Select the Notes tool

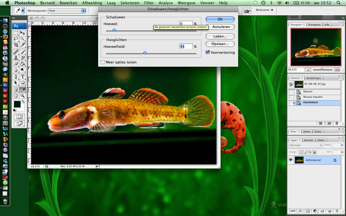(x=16, y=90)
